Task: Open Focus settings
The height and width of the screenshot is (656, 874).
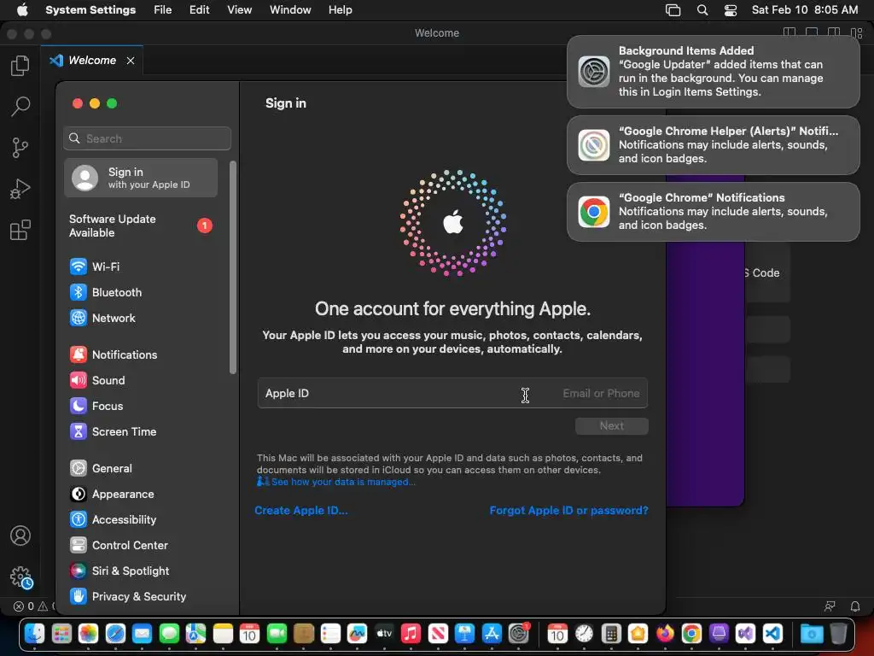Action: point(141,406)
